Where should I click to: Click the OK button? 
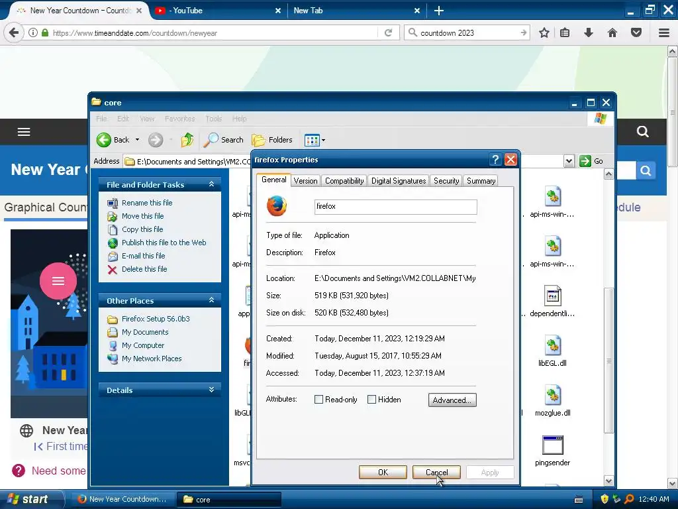coord(383,472)
